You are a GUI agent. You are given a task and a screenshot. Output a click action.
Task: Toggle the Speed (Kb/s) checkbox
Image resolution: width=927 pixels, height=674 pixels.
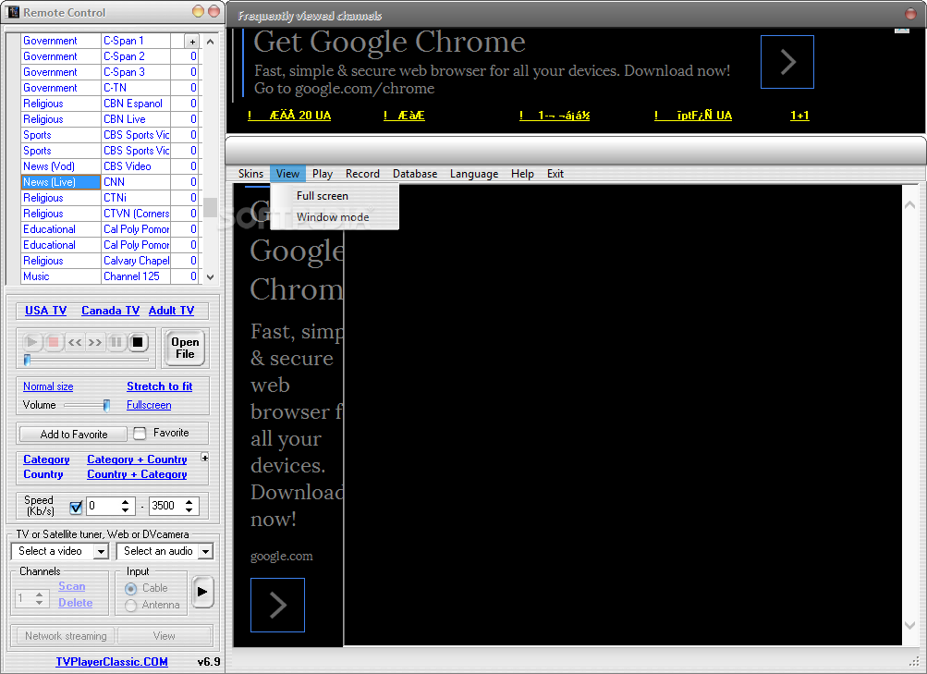(76, 507)
